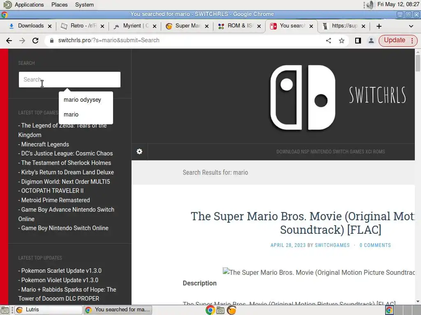The height and width of the screenshot is (315, 421).
Task: Open the settings gear icon on page
Action: (139, 152)
